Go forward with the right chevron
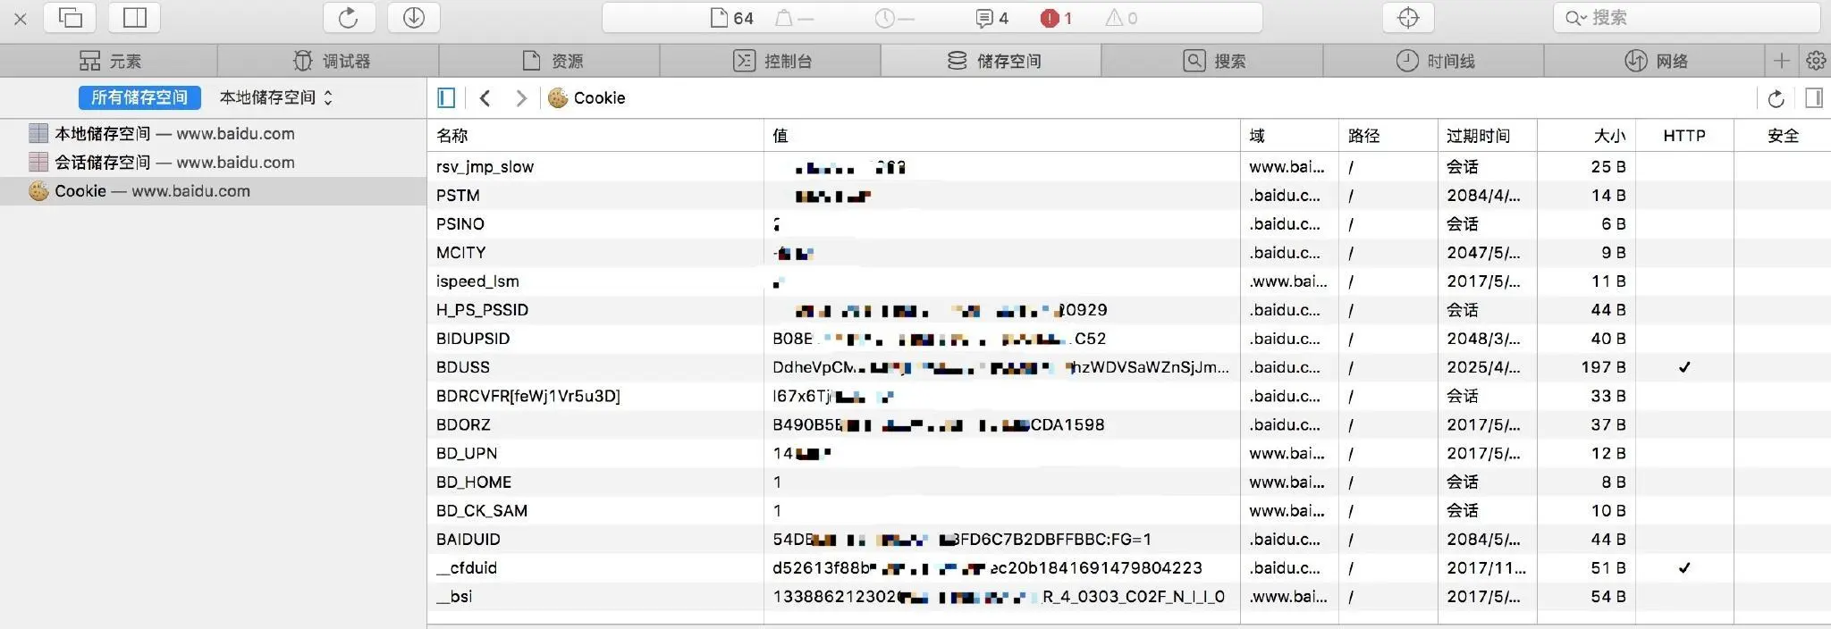Screen dimensions: 1831x629 [521, 97]
